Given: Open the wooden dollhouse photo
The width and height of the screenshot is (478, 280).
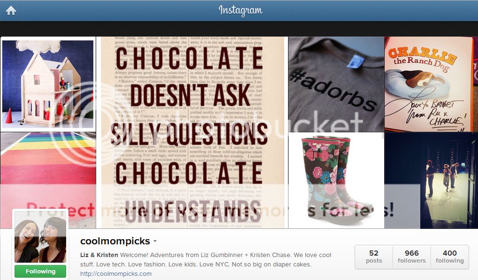Looking at the screenshot, I should pyautogui.click(x=48, y=84).
